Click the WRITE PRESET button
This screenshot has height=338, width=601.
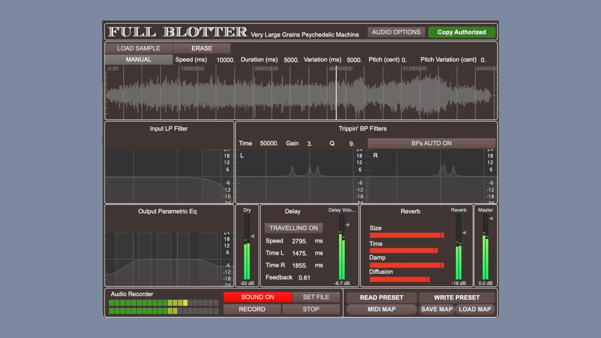[456, 297]
